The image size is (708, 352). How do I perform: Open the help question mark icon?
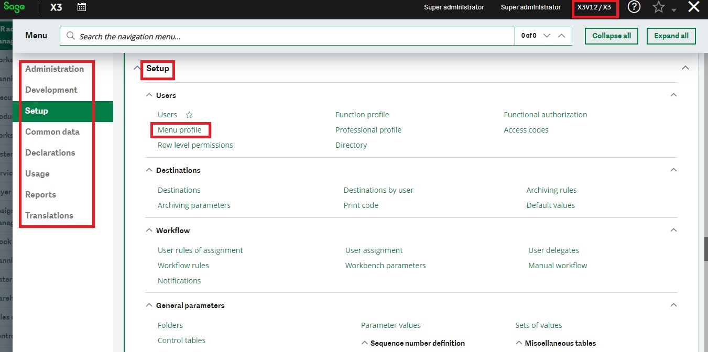634,7
